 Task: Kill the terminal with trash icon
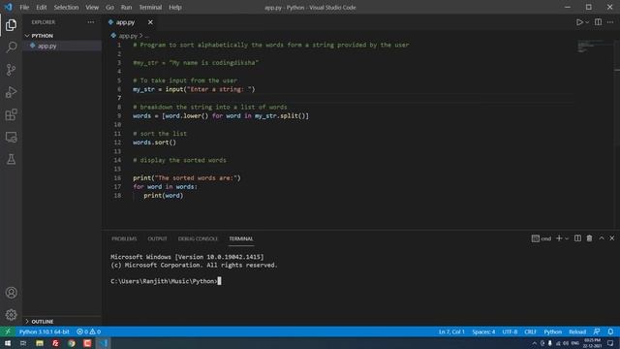(x=589, y=238)
